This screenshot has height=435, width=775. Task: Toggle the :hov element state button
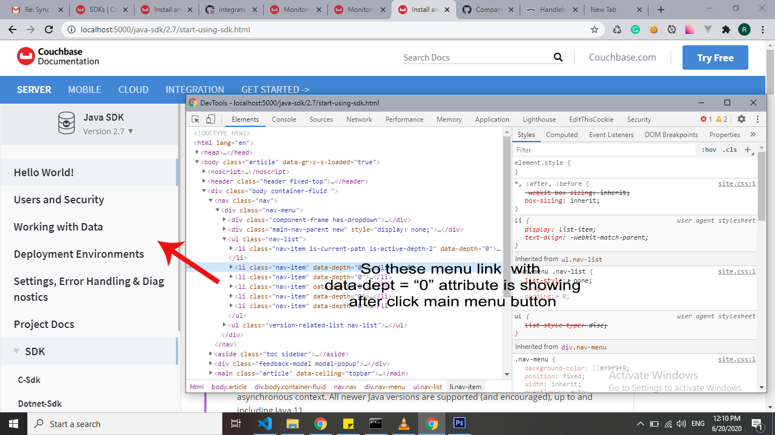[709, 150]
